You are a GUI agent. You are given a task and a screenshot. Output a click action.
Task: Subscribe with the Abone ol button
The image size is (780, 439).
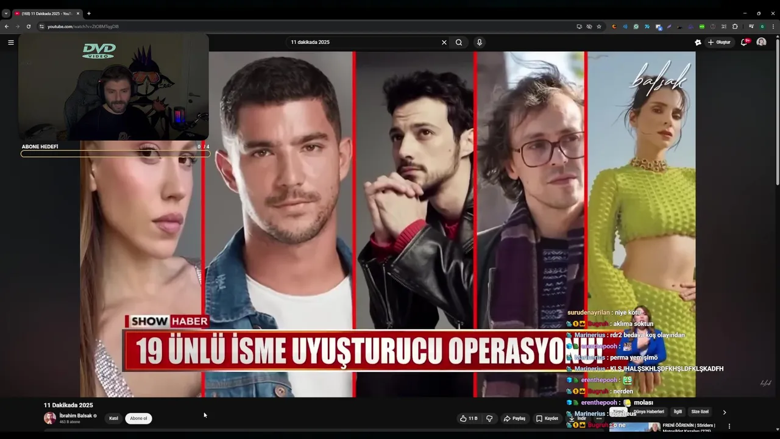tap(138, 418)
